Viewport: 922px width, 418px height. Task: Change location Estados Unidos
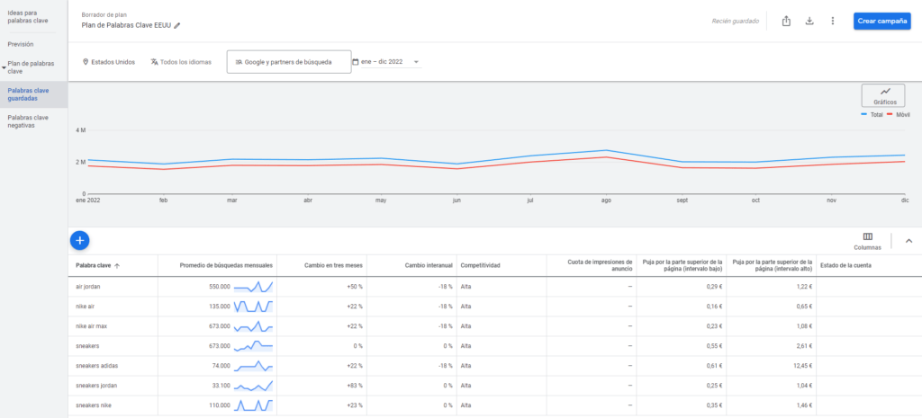tap(108, 62)
